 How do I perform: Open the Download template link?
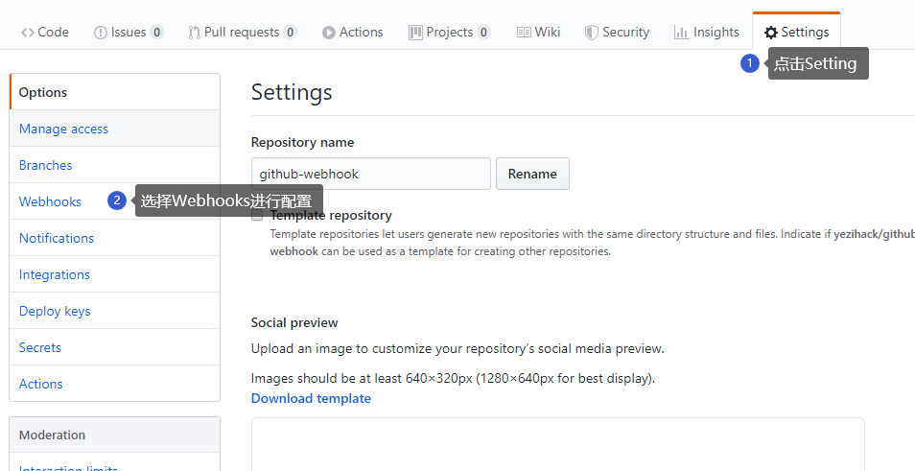coord(311,398)
